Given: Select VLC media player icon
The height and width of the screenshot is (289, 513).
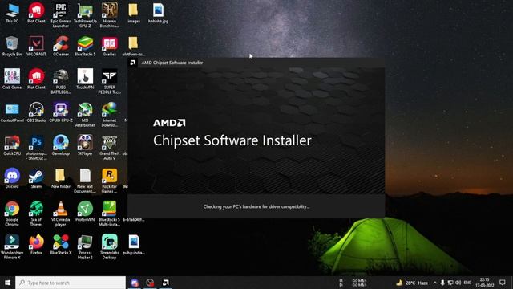Looking at the screenshot, I should point(61,214).
